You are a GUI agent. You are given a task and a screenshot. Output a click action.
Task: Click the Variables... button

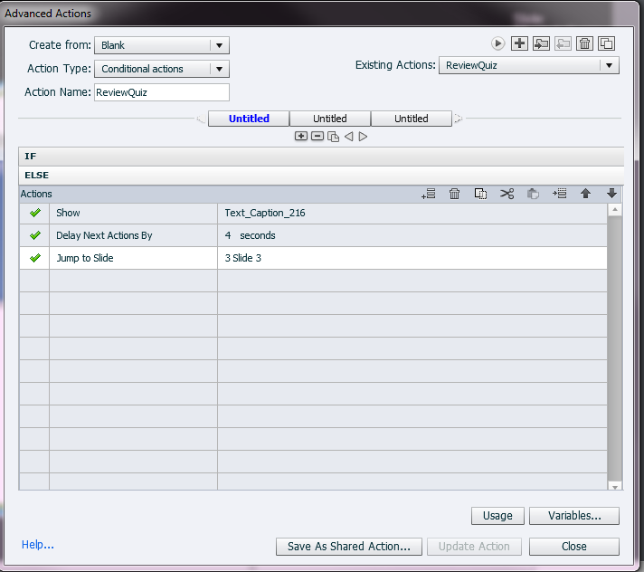(573, 516)
